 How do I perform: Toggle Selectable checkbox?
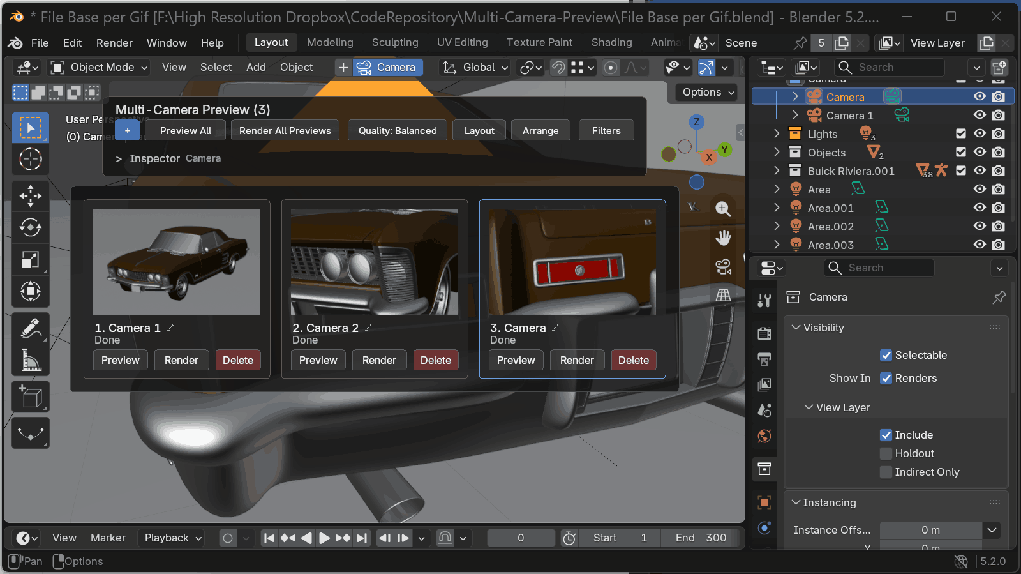pos(886,355)
